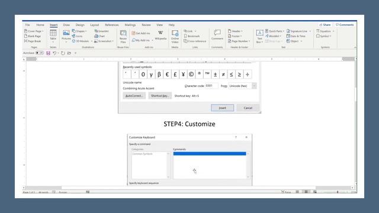Insert WordArt
The image size is (379, 213).
pos(272,36)
